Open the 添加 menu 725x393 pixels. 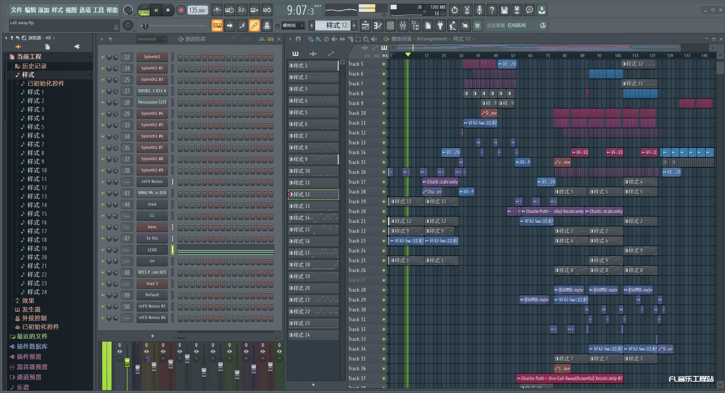coord(44,10)
